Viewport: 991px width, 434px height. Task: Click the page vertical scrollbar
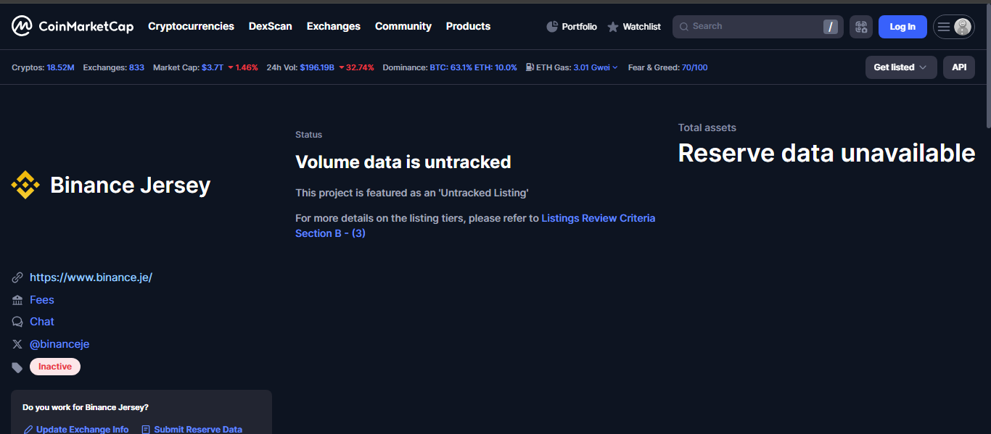[987, 65]
